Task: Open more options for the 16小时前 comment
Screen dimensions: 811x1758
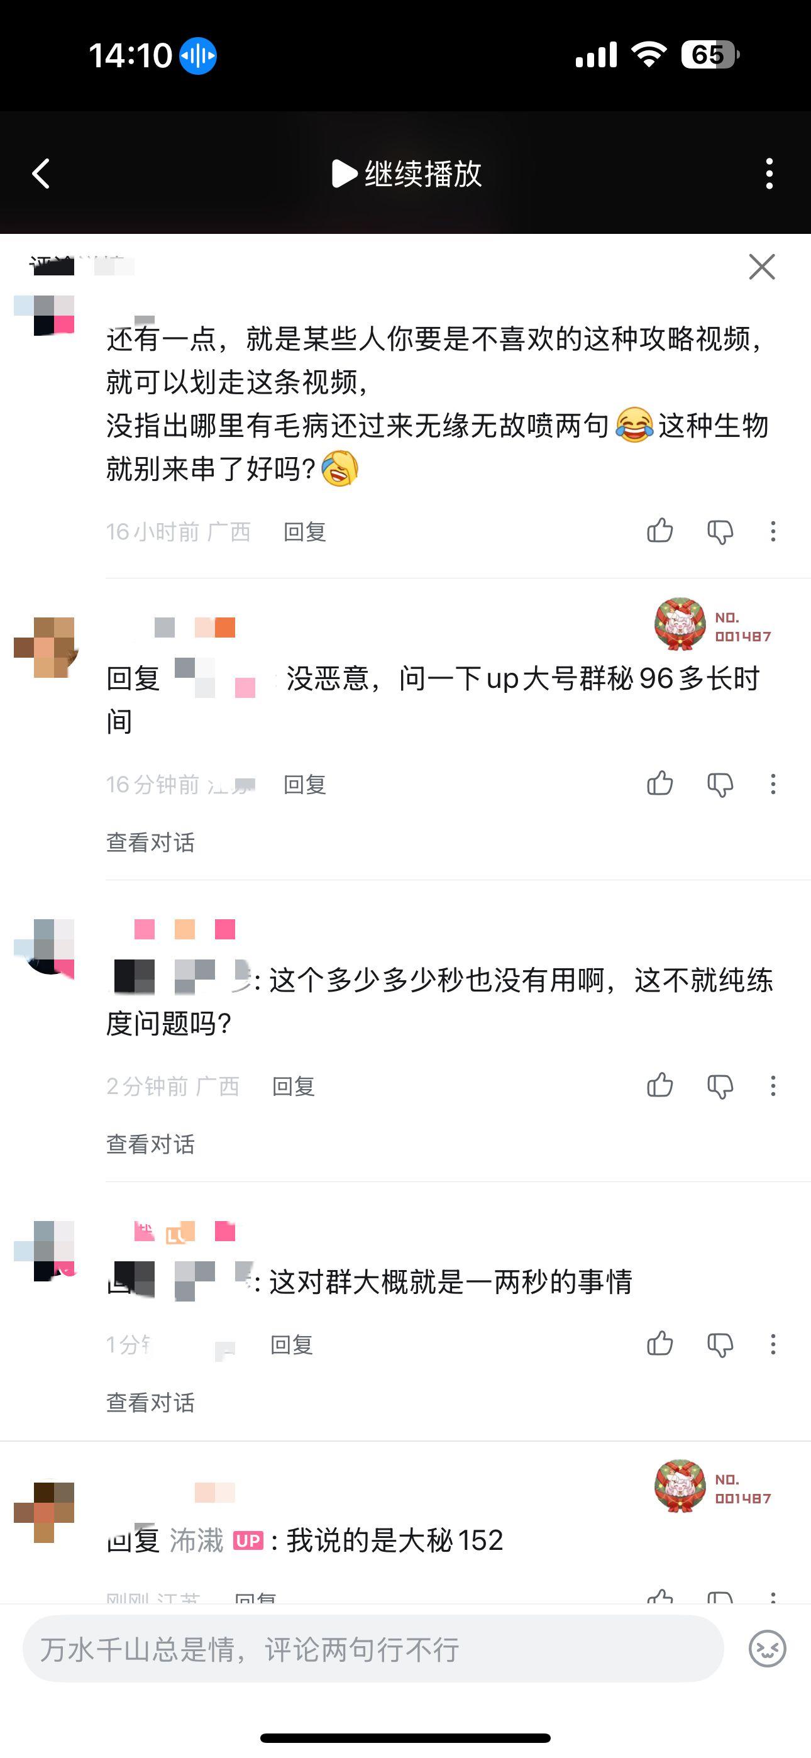Action: pos(773,531)
